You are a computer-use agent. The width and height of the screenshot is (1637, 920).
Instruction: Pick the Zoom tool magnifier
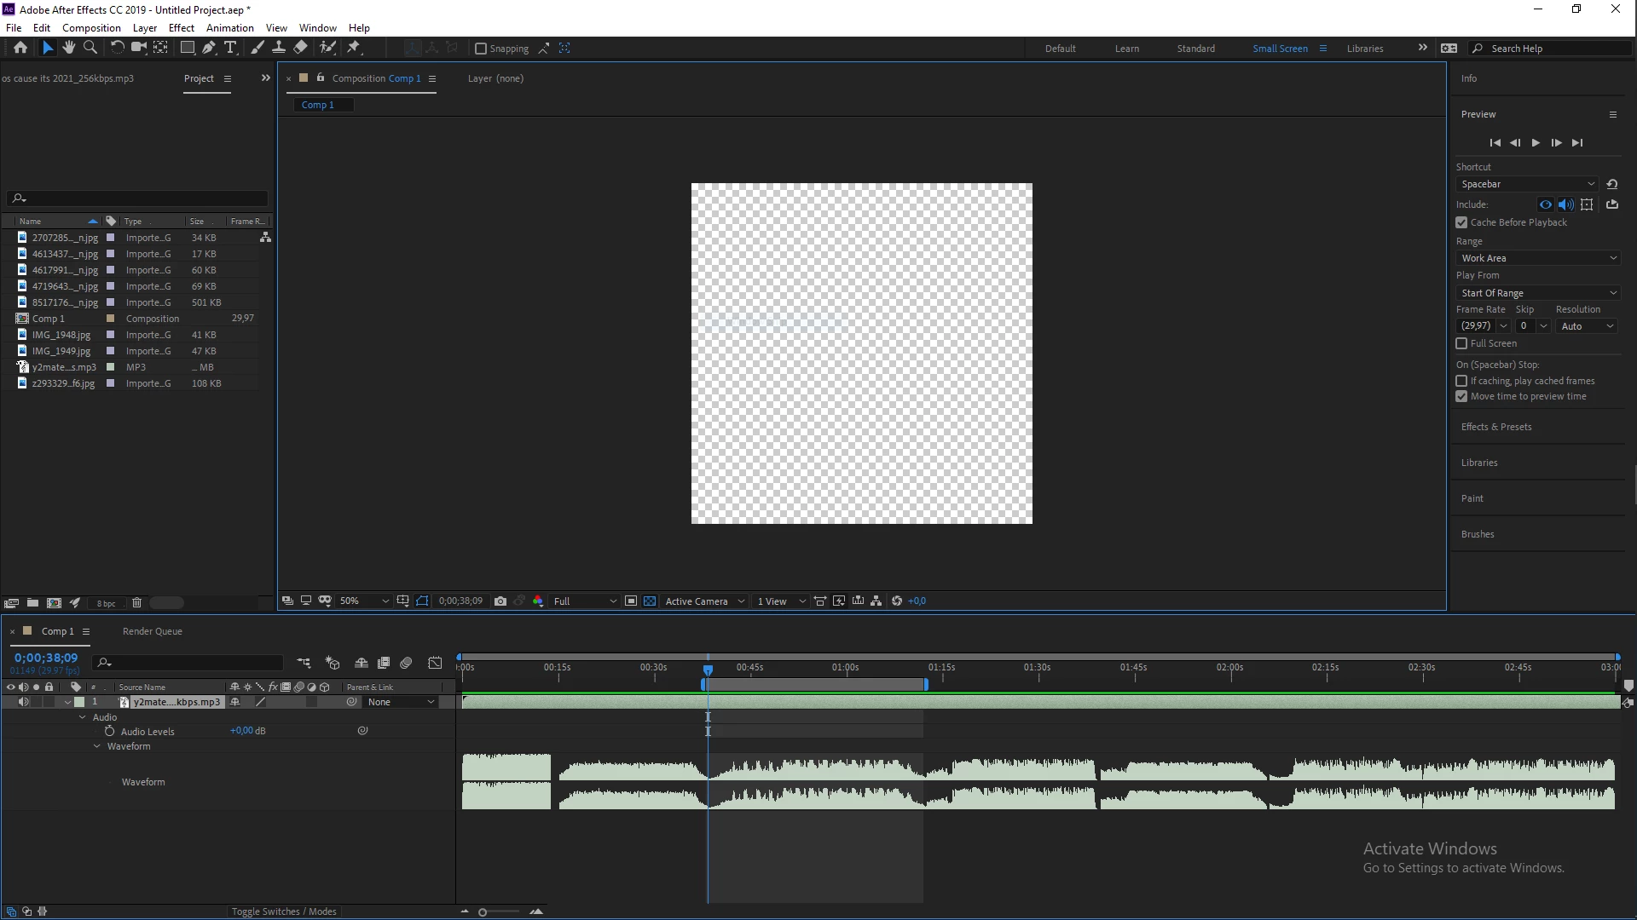tap(90, 48)
